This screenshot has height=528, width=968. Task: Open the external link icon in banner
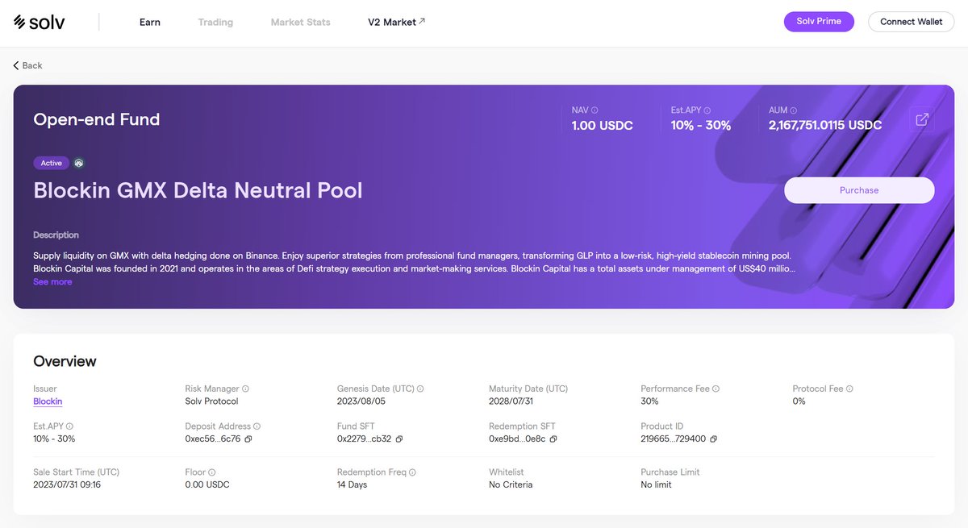[922, 120]
